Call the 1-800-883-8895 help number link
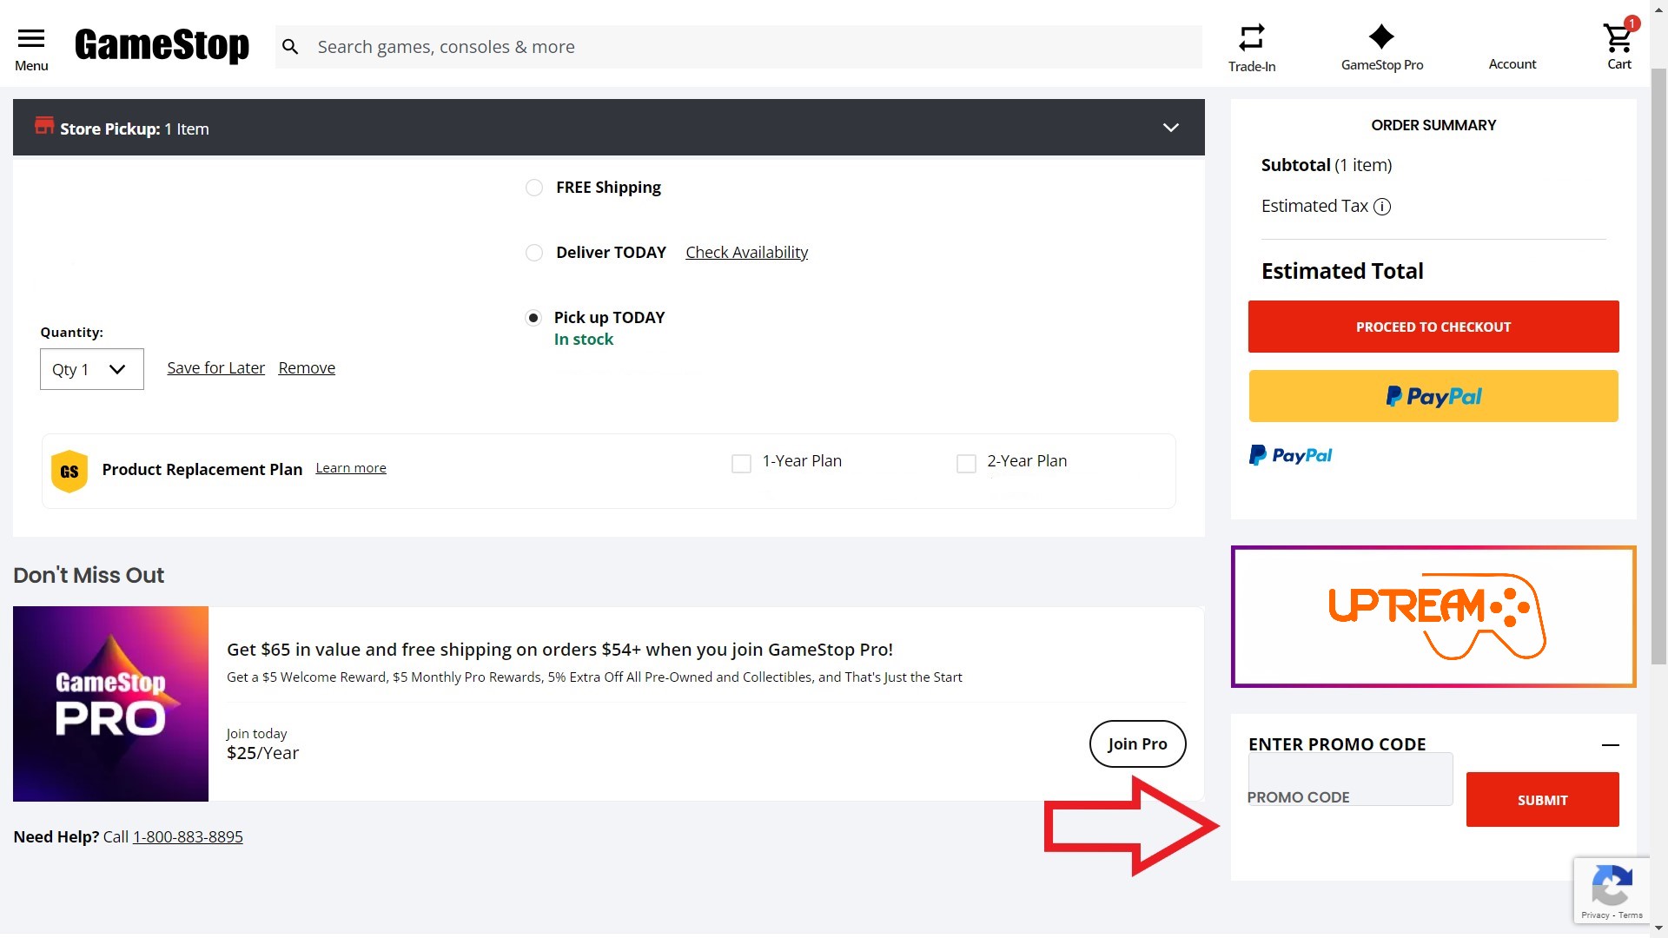 [188, 837]
